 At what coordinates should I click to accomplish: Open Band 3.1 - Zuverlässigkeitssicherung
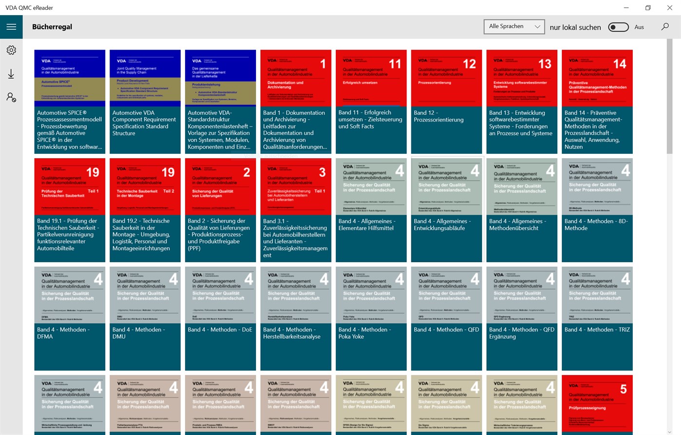(x=295, y=210)
